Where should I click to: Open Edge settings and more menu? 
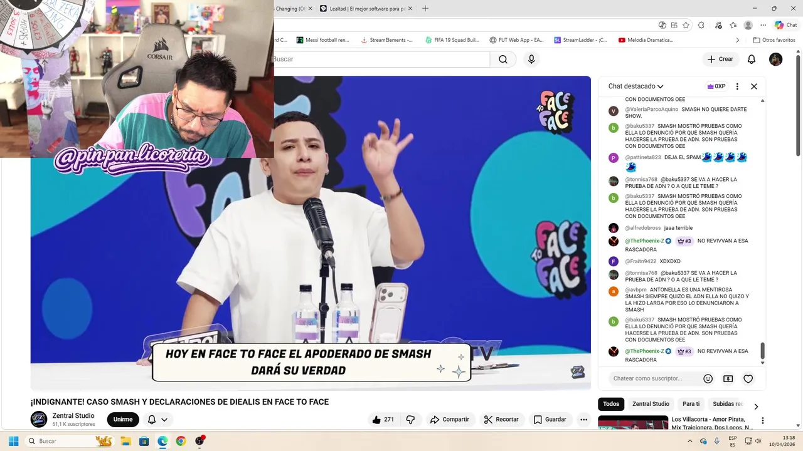click(x=763, y=25)
